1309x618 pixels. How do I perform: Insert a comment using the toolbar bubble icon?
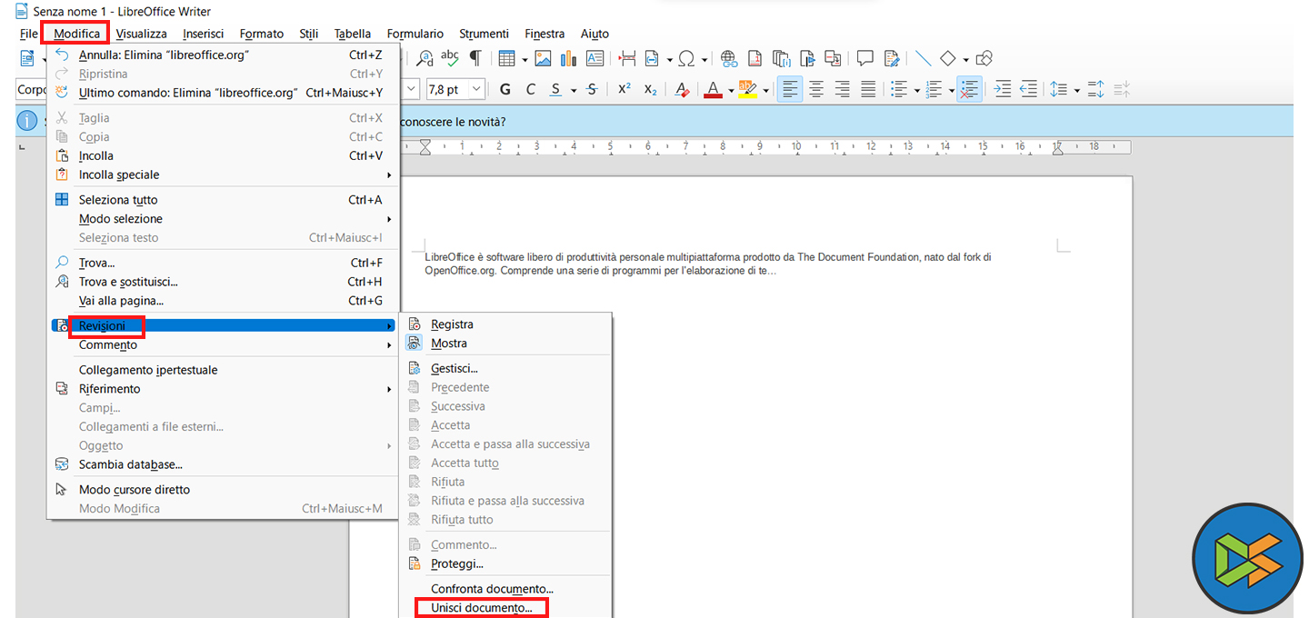pyautogui.click(x=864, y=58)
